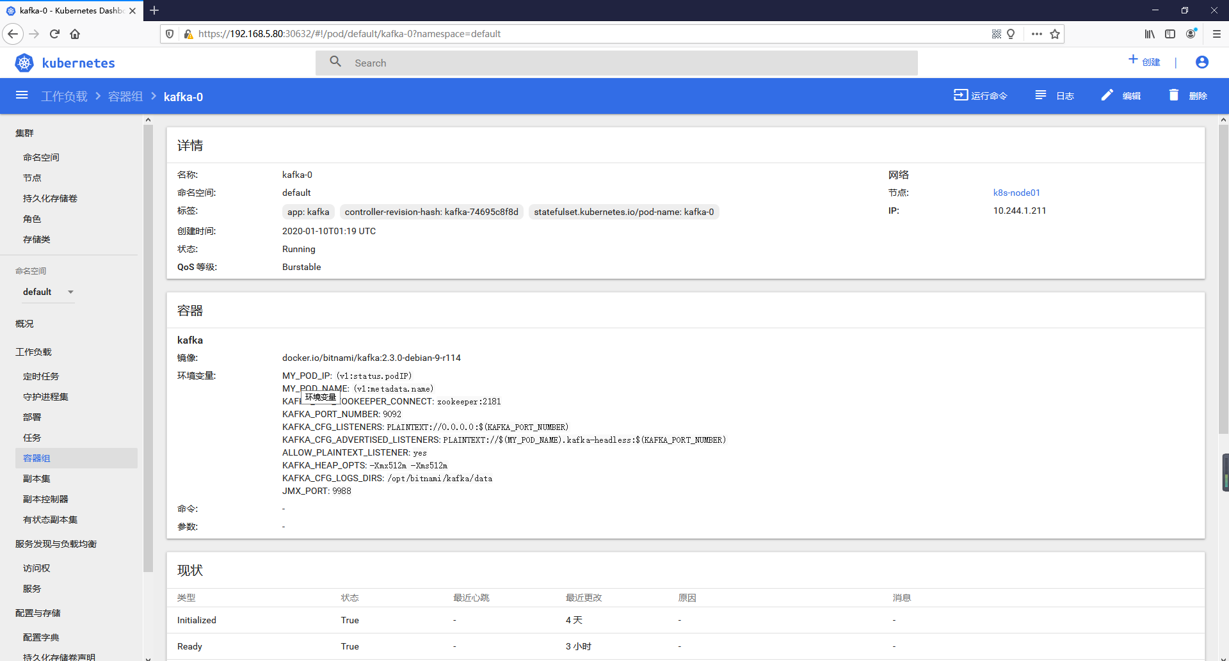Viewport: 1229px width, 661px height.
Task: Click the Kubernetes logo icon
Action: 24,63
